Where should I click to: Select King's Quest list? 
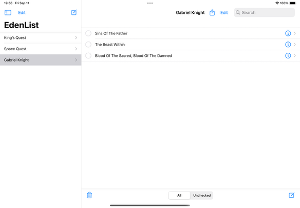tap(41, 38)
